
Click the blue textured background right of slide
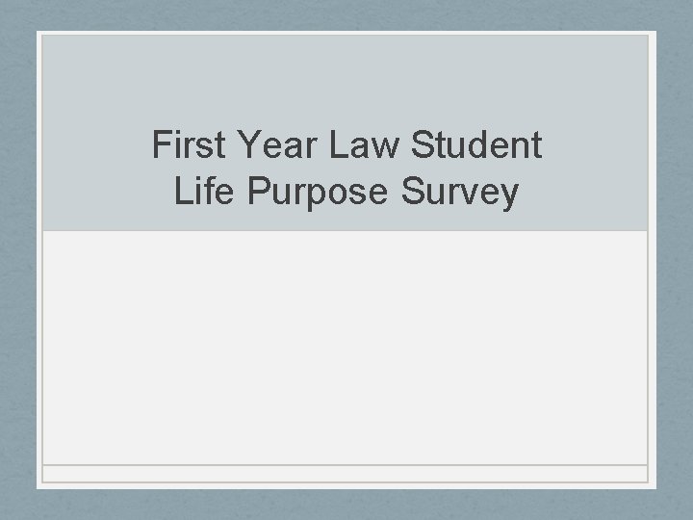[x=675, y=260]
